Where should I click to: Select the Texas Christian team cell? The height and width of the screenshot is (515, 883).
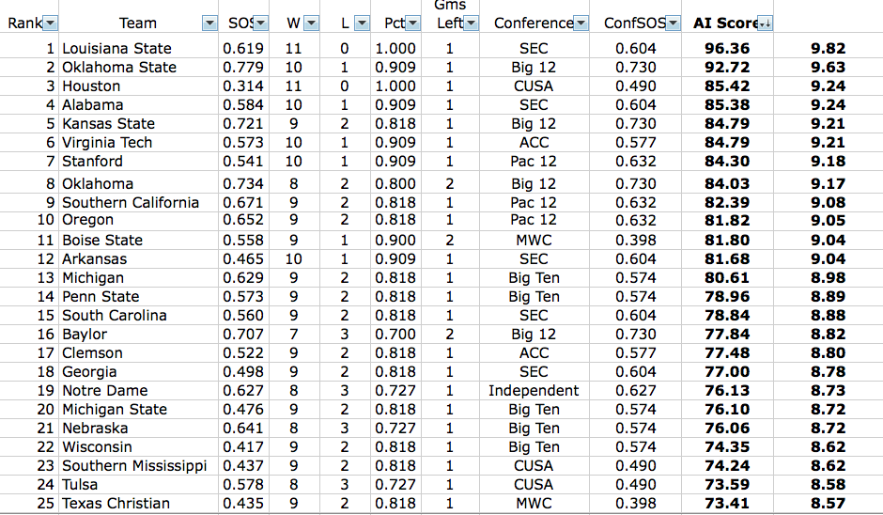point(138,503)
